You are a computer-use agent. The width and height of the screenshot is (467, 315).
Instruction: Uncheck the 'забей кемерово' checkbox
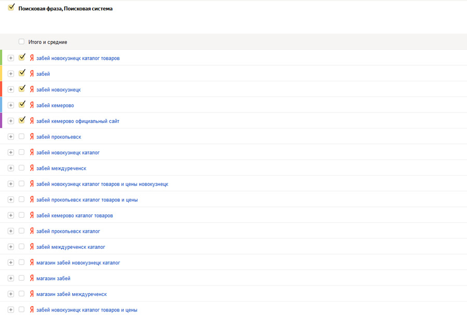(21, 105)
